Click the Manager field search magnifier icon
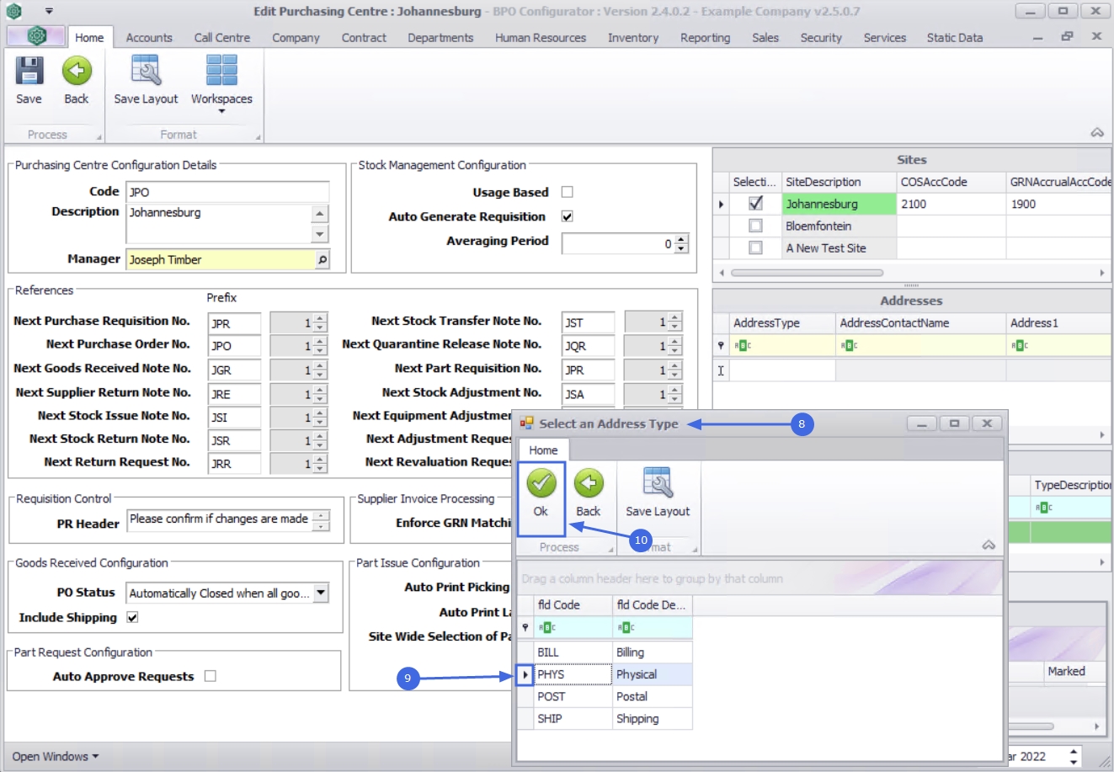This screenshot has height=772, width=1114. 322,260
